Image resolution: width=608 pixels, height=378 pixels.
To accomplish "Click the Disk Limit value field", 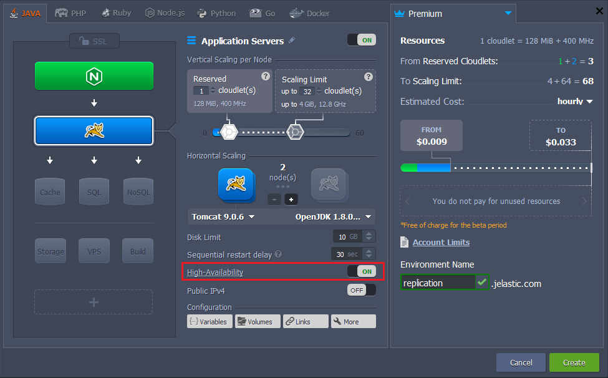I will click(347, 236).
